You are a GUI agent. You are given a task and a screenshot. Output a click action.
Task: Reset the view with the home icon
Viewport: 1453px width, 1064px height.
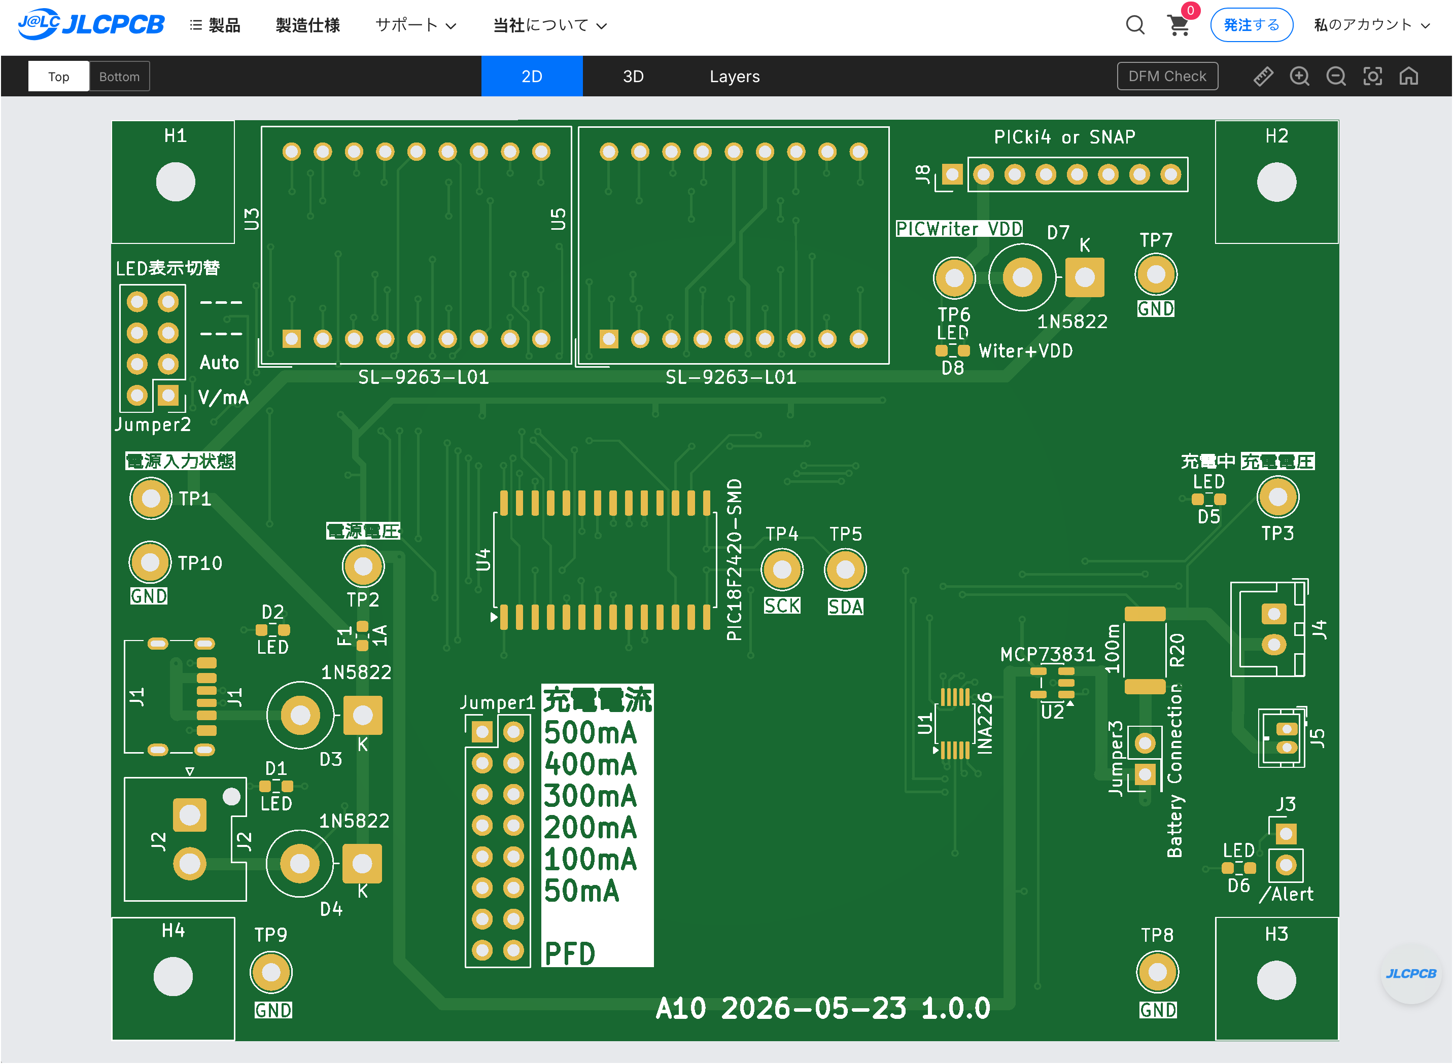click(x=1409, y=76)
